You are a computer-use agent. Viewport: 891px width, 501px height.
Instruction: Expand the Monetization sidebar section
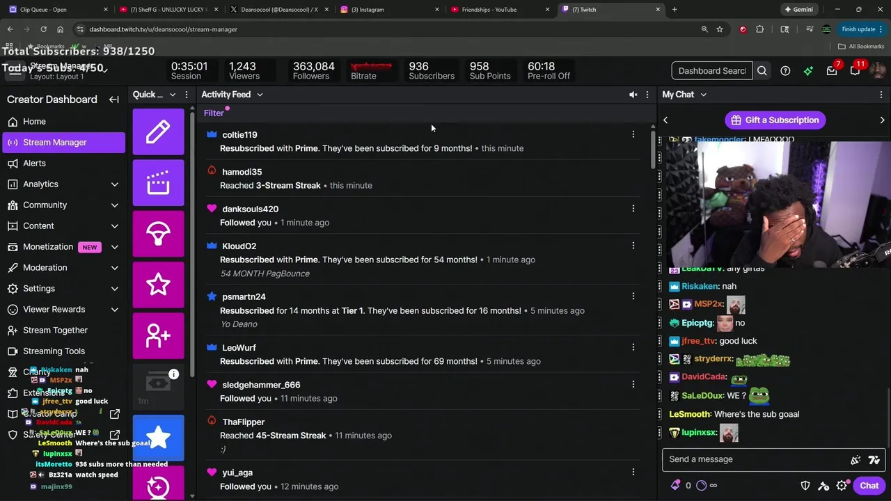[x=115, y=247]
